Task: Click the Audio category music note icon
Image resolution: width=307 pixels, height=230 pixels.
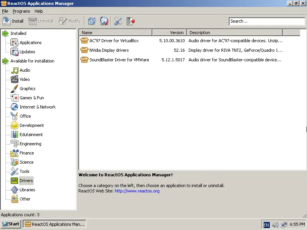Action: tap(15, 70)
